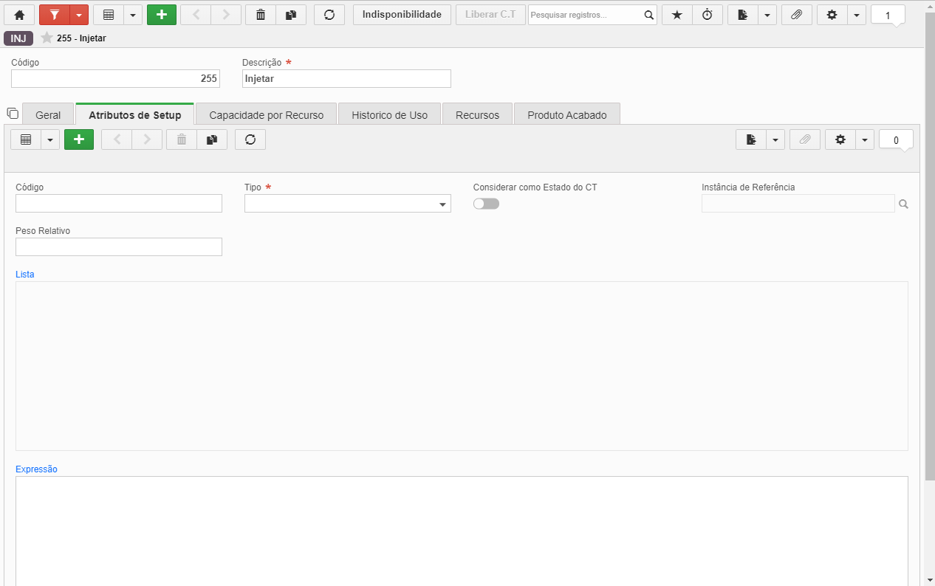Open the Tipo dropdown
The height and width of the screenshot is (586, 935).
coord(348,204)
